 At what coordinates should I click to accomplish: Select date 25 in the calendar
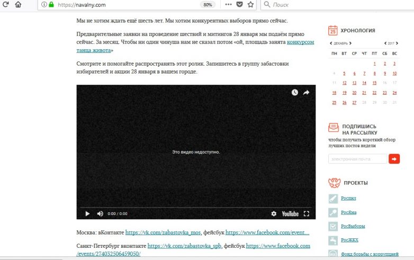click(334, 102)
